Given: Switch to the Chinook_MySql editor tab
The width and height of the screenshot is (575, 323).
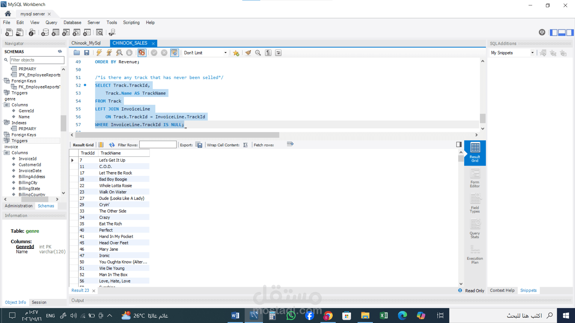Looking at the screenshot, I should [x=86, y=43].
